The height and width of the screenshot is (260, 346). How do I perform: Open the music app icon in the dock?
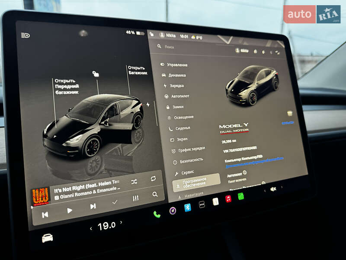click(x=228, y=199)
